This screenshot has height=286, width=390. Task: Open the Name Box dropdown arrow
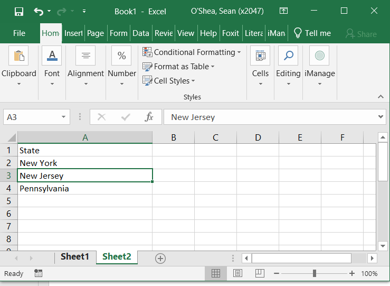(64, 117)
